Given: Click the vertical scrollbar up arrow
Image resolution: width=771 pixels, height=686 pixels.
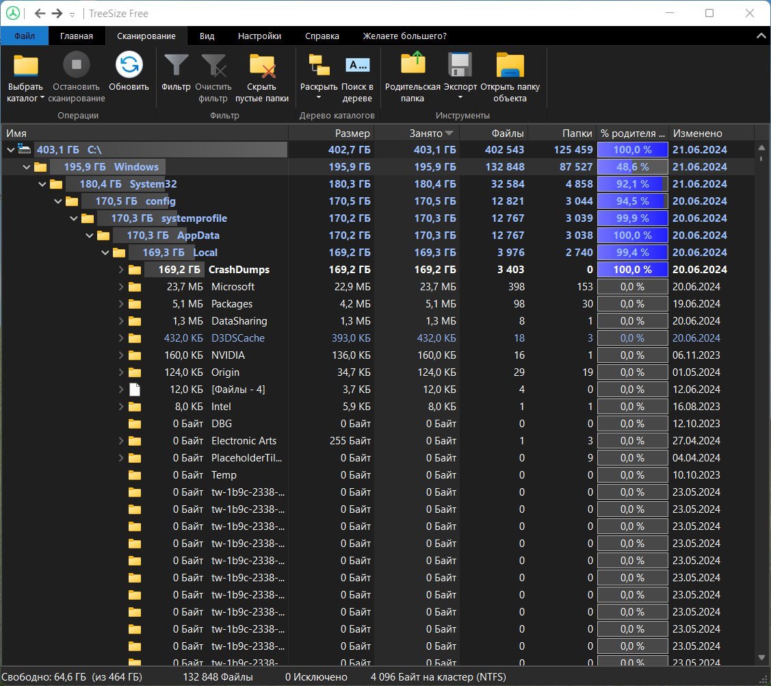Looking at the screenshot, I should click(761, 147).
